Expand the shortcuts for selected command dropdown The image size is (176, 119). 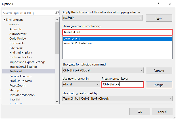click(x=141, y=70)
